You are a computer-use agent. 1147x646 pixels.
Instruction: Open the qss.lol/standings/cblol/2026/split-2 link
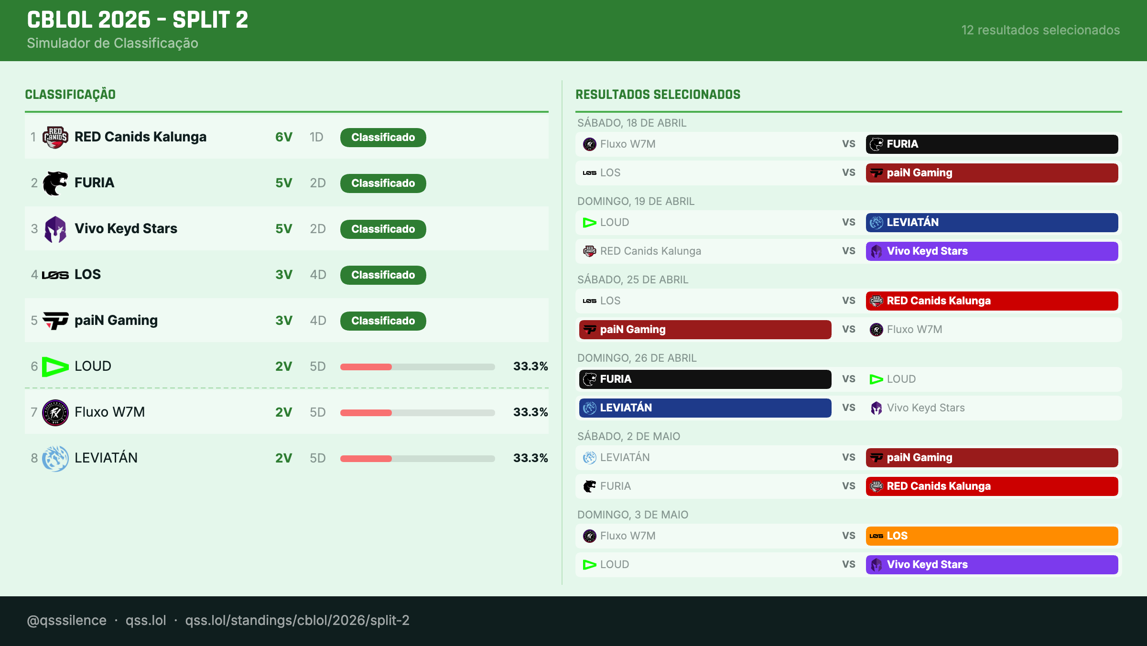pos(297,620)
